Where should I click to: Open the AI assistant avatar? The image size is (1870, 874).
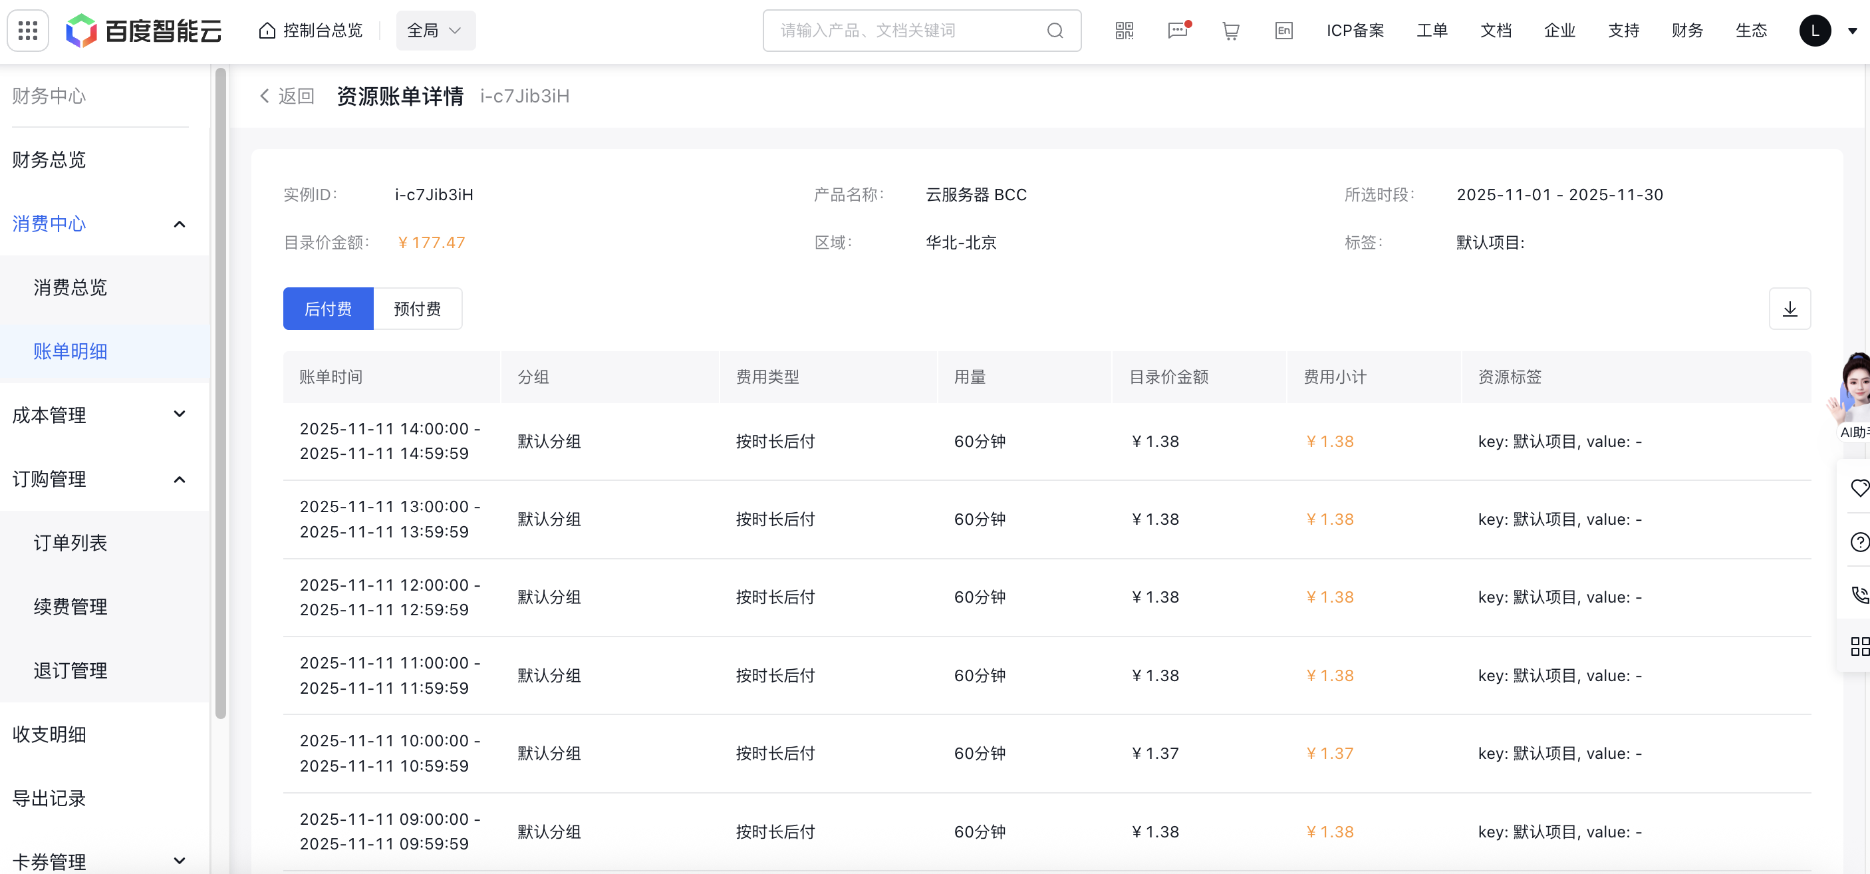pos(1854,396)
